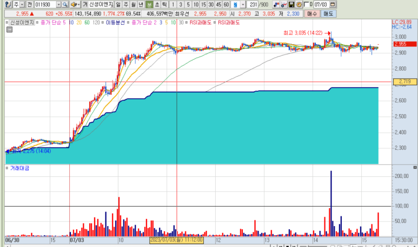The height and width of the screenshot is (247, 418).
Task: Click the 전 button beside stock code
Action: 30,4
